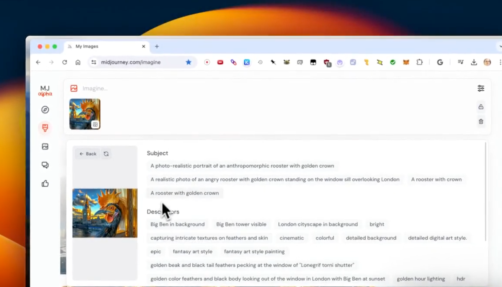Click the describe panel vertical scrollbar
This screenshot has height=287, width=502.
(x=485, y=192)
